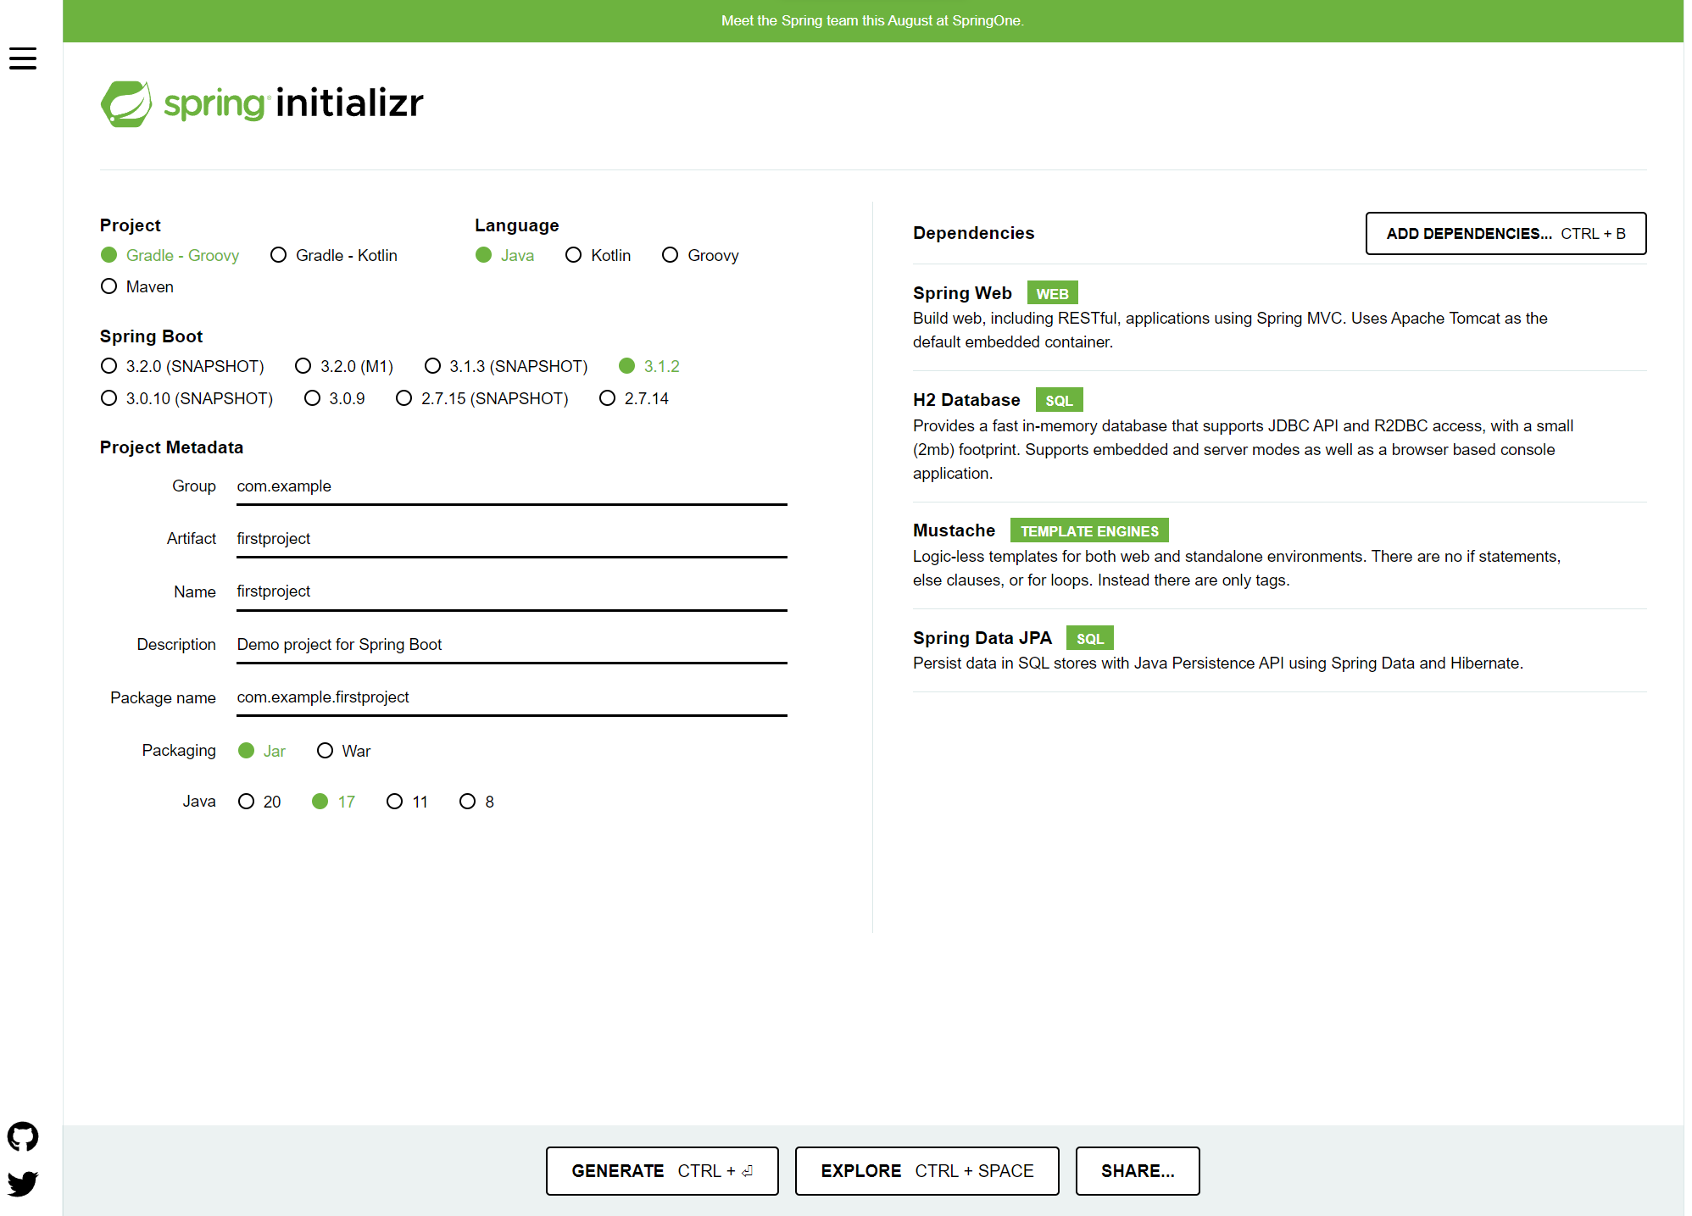Click the Explore button

click(927, 1170)
